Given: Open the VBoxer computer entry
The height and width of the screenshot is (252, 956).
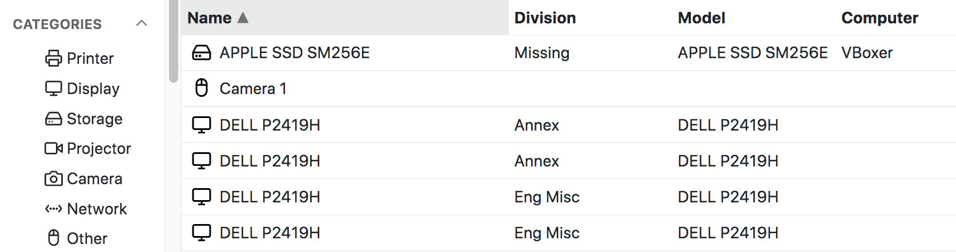Looking at the screenshot, I should tap(867, 52).
